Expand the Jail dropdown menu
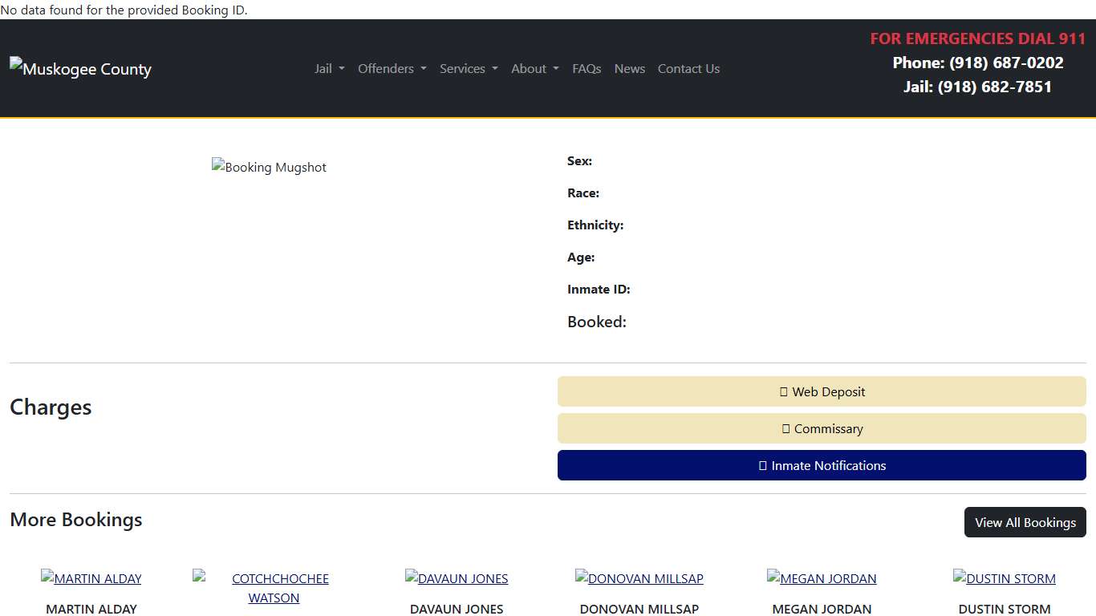 click(x=329, y=68)
